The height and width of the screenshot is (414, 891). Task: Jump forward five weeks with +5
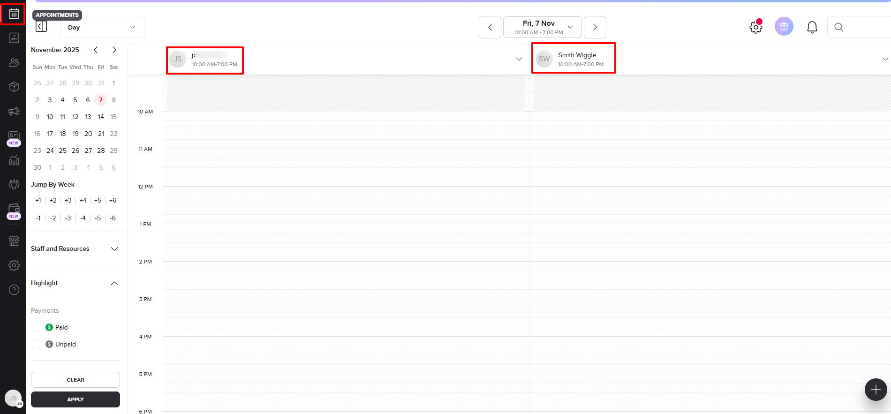click(98, 200)
